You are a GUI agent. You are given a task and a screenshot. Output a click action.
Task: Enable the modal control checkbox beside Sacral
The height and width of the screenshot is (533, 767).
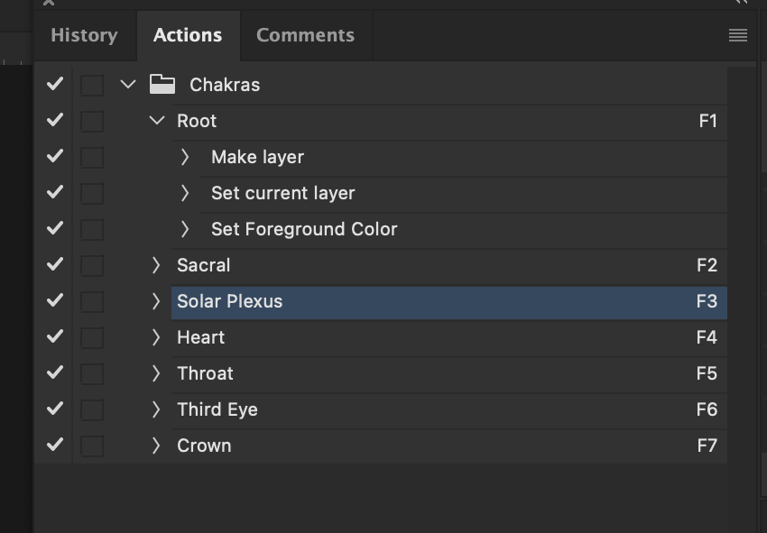[91, 265]
